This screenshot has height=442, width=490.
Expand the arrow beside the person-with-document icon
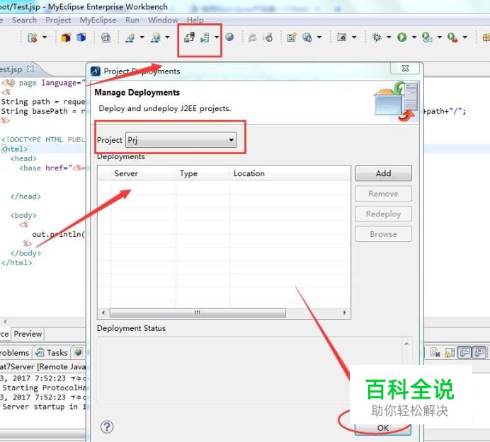[168, 37]
